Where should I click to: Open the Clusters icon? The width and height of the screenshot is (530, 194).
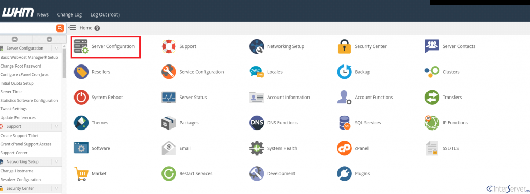click(432, 72)
